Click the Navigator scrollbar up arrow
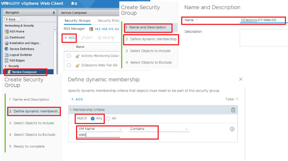288x161 pixels. click(x=55, y=29)
